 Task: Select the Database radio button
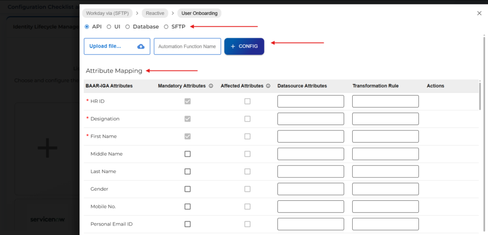(128, 27)
